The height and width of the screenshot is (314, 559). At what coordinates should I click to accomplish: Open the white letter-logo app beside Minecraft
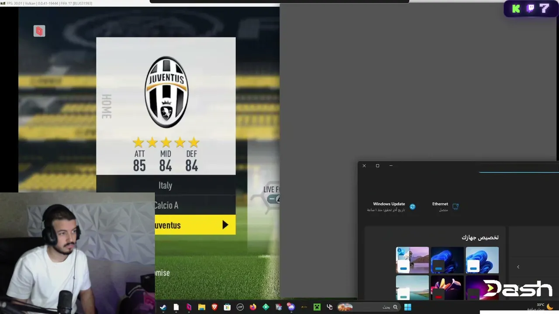pos(330,307)
